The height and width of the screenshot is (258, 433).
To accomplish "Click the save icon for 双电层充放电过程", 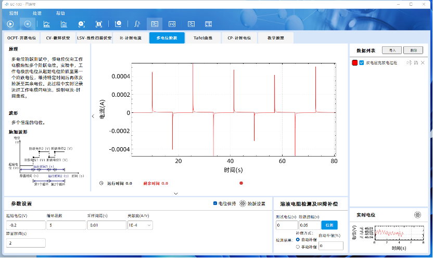I will click(x=415, y=63).
